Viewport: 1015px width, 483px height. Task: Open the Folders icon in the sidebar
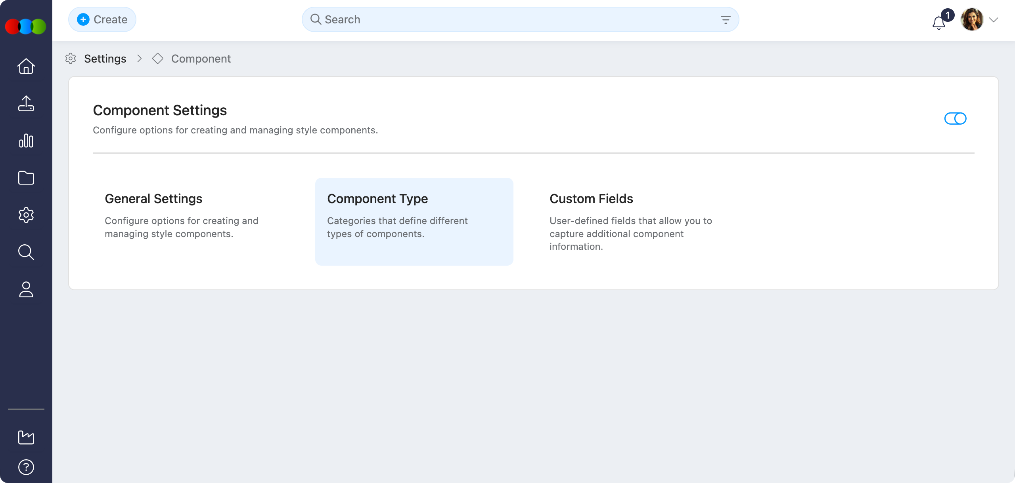pyautogui.click(x=25, y=178)
